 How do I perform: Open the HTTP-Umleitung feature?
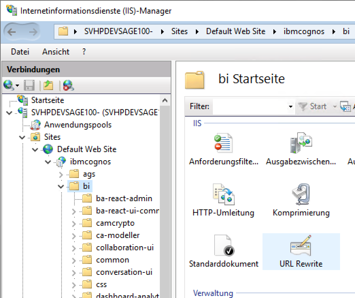pyautogui.click(x=223, y=200)
